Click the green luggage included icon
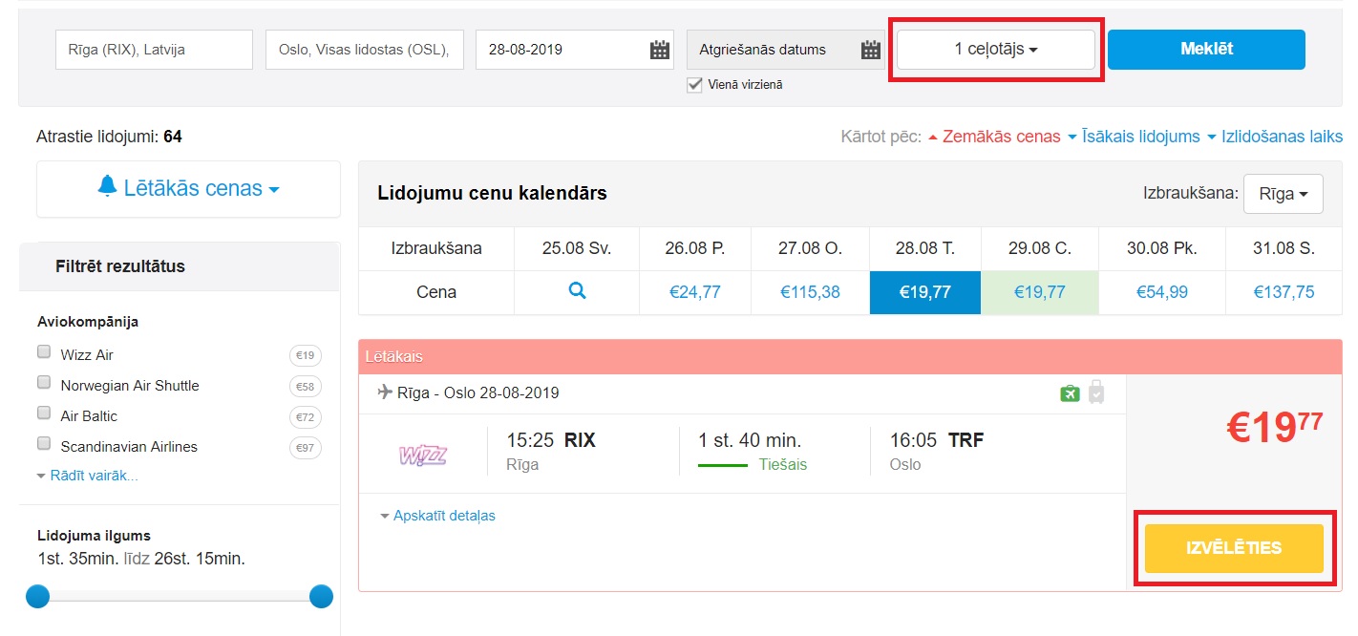1358x636 pixels. [x=1070, y=392]
